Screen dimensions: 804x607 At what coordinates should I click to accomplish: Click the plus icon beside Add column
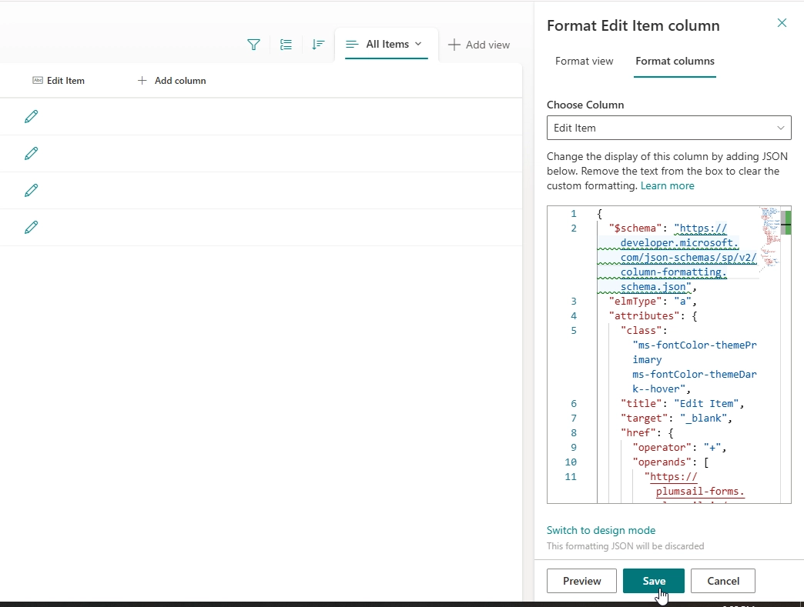[x=142, y=81]
